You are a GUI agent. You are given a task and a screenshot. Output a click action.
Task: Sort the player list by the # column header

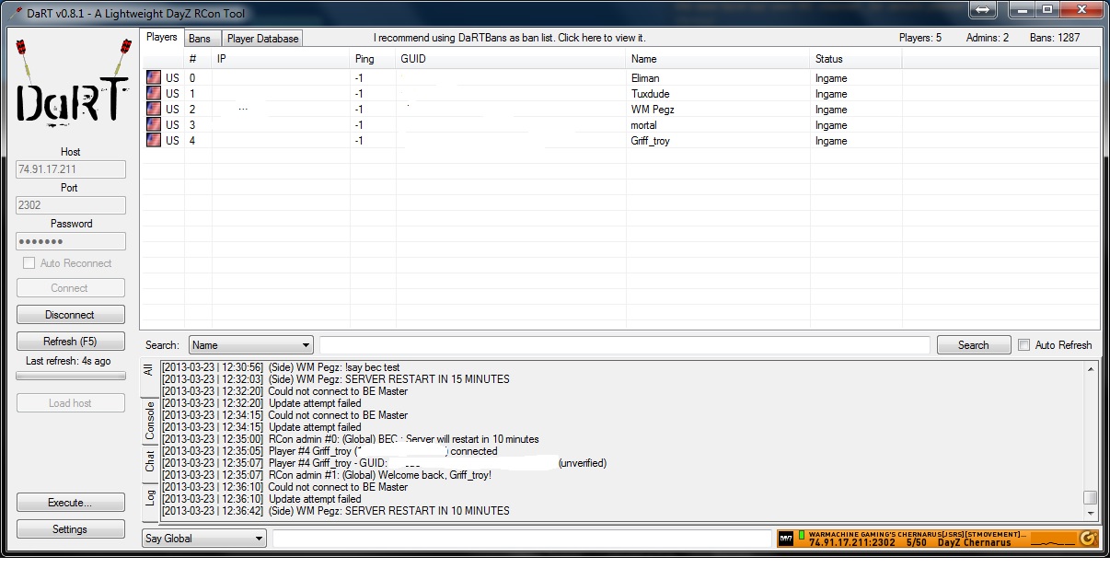tap(198, 59)
